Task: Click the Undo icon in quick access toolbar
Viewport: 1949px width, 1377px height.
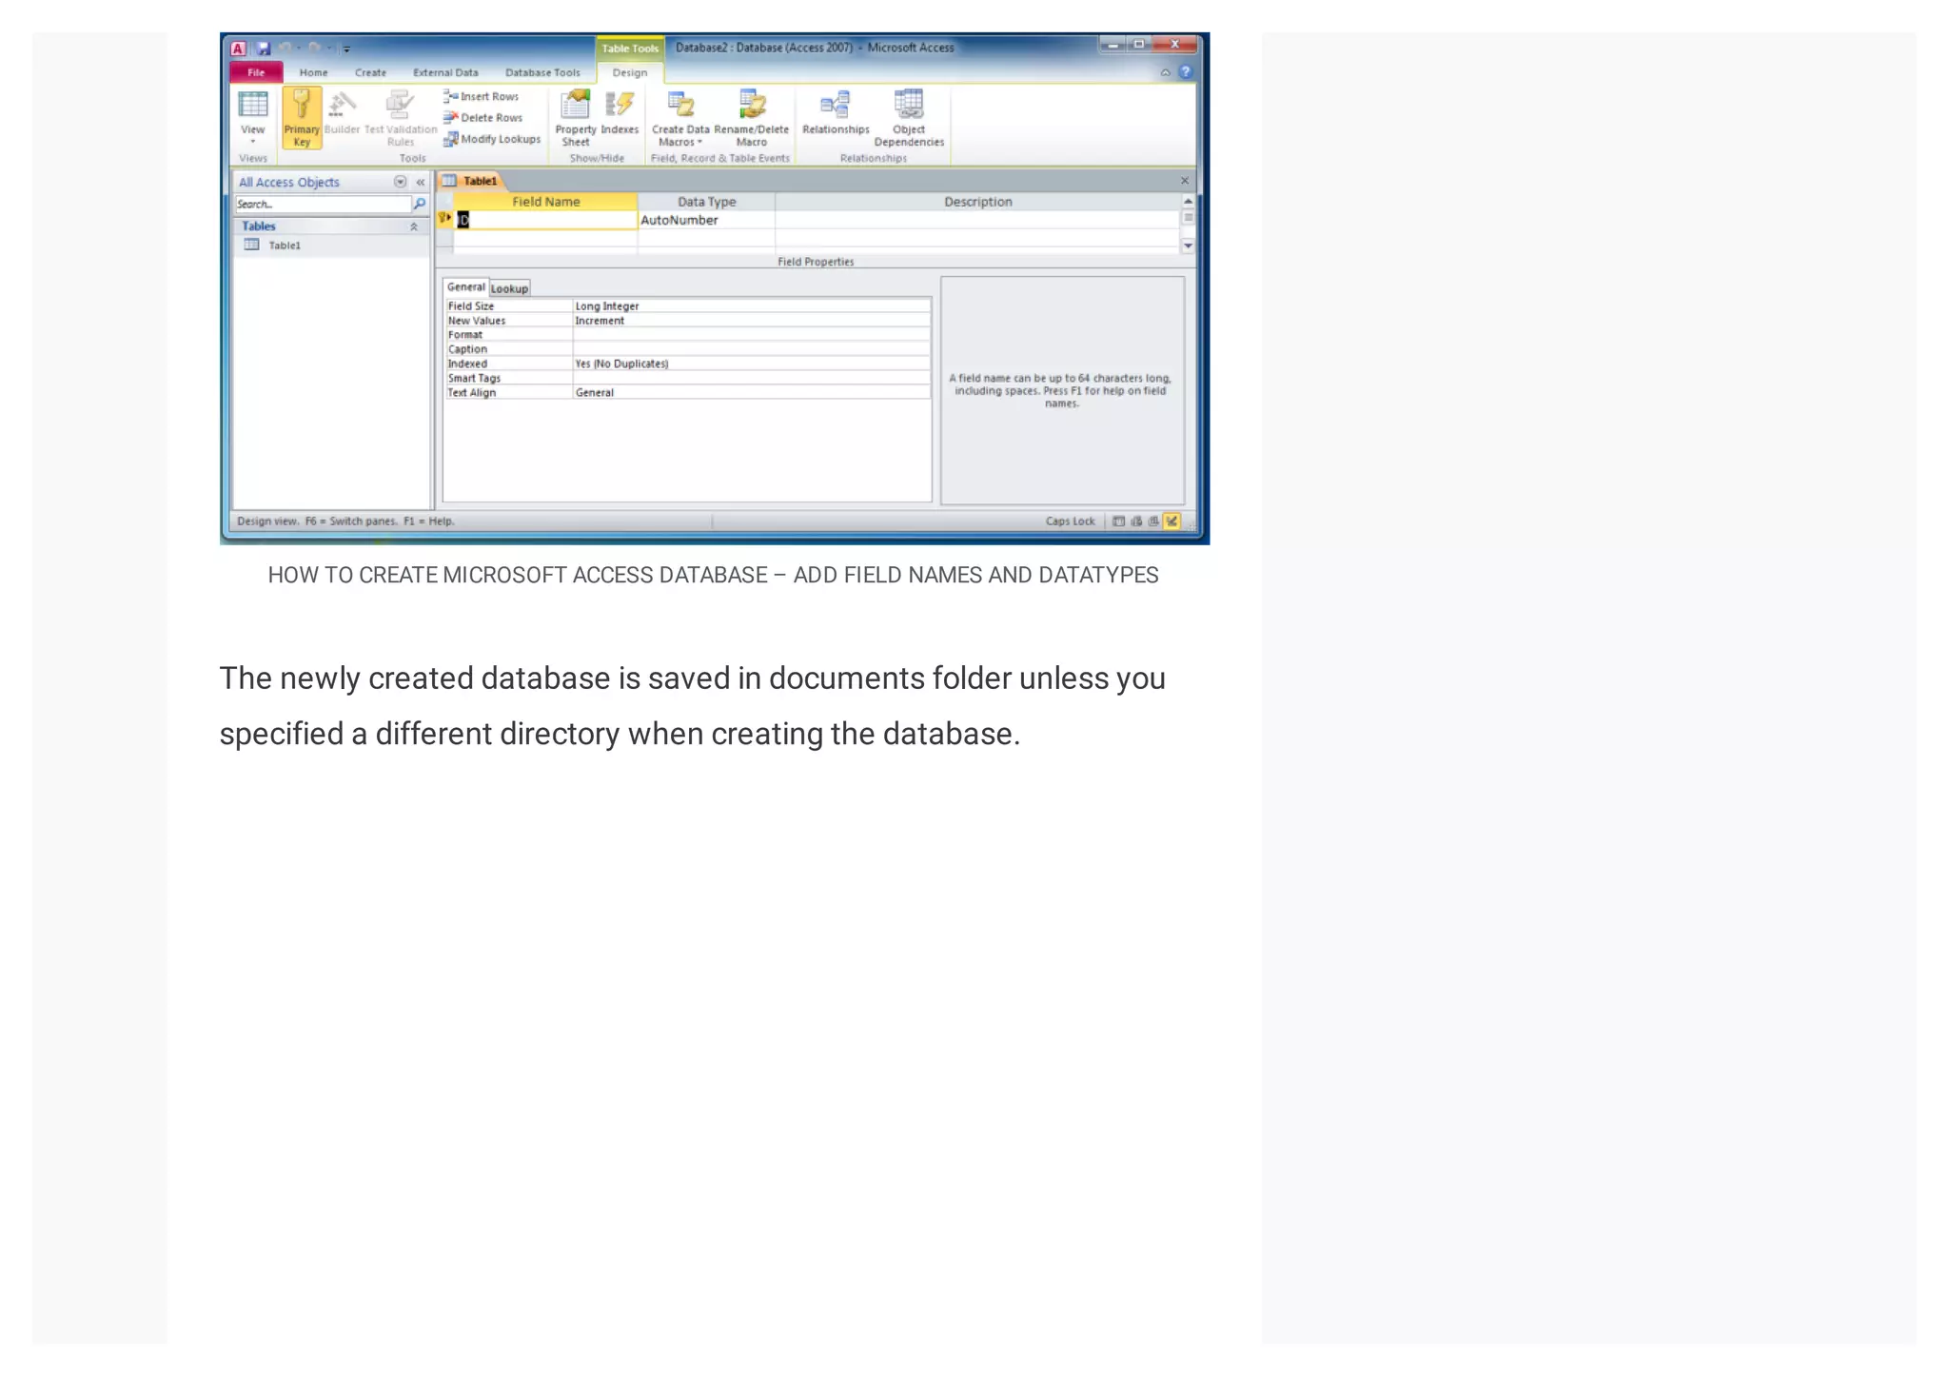Action: [x=285, y=48]
